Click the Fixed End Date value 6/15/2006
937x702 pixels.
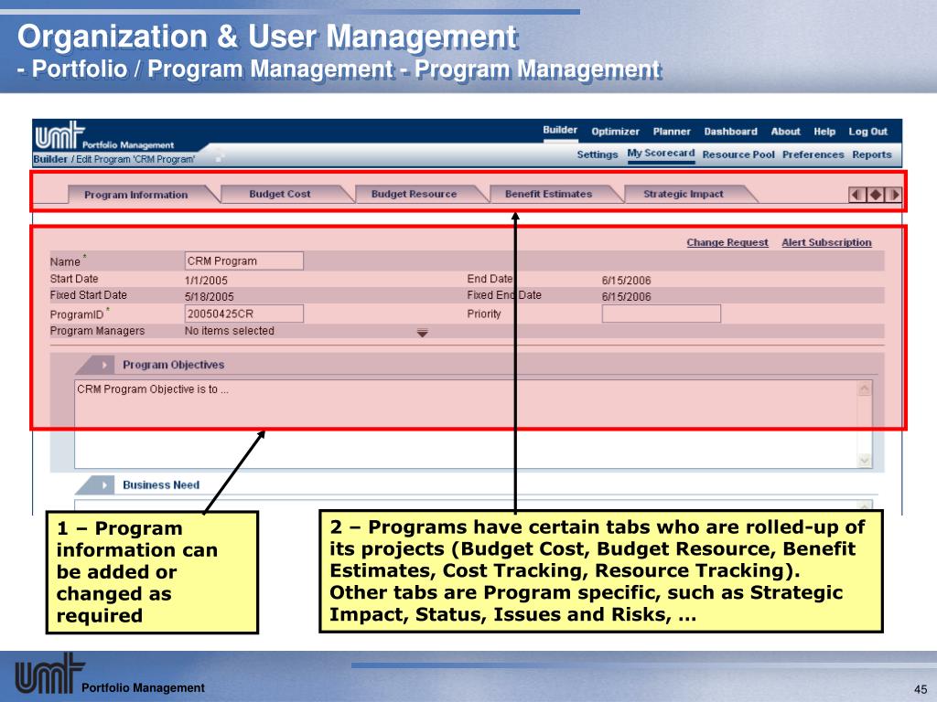click(x=626, y=297)
